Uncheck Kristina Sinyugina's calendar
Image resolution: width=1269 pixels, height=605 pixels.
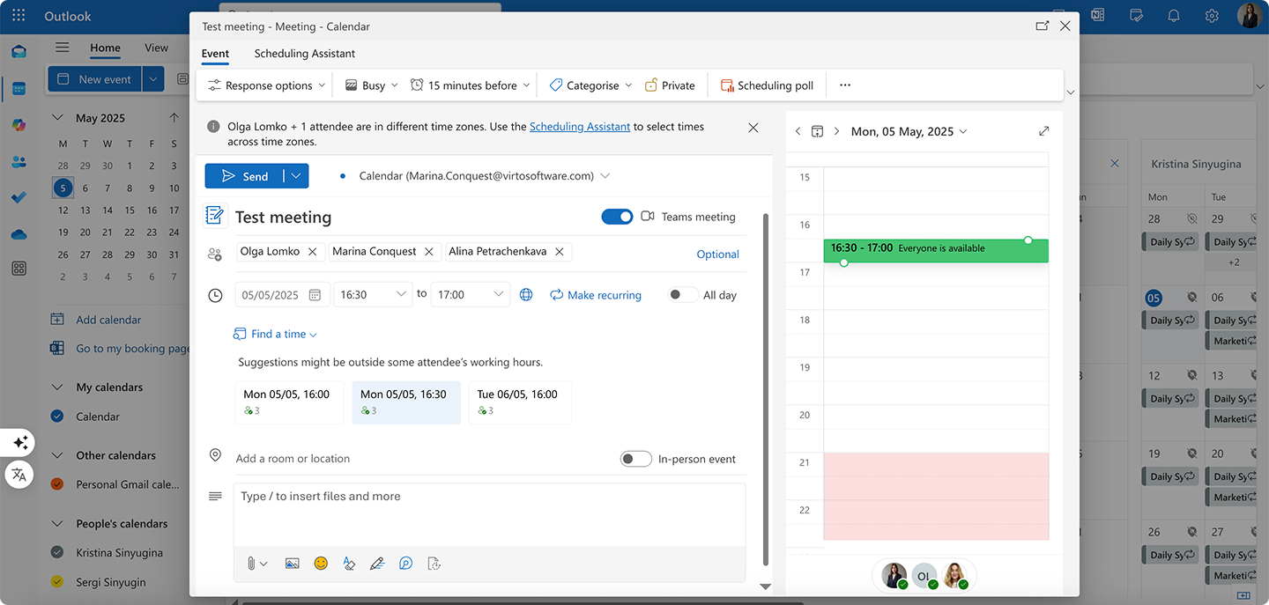[x=57, y=553]
